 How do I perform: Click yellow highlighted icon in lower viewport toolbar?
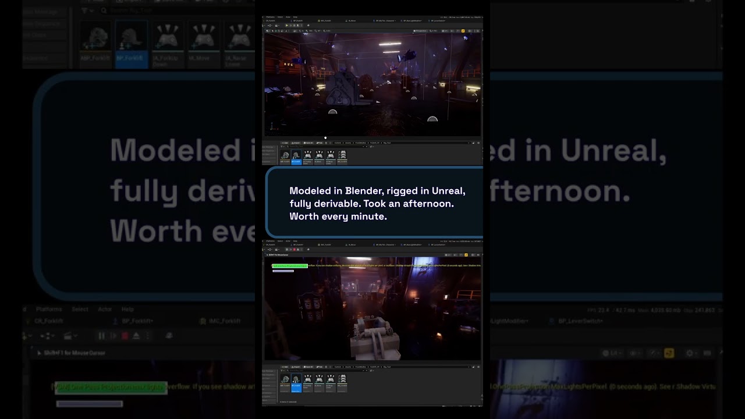467,255
